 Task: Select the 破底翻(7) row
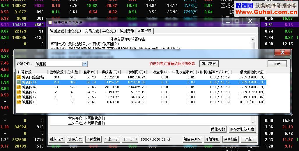[x=141, y=102]
